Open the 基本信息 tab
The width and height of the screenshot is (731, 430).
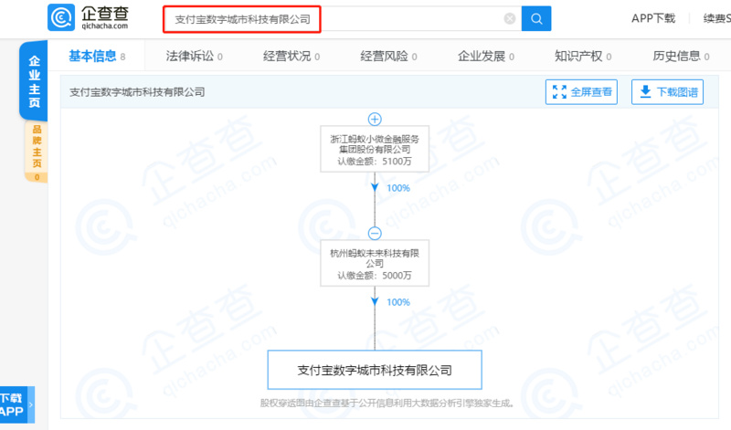pos(97,57)
